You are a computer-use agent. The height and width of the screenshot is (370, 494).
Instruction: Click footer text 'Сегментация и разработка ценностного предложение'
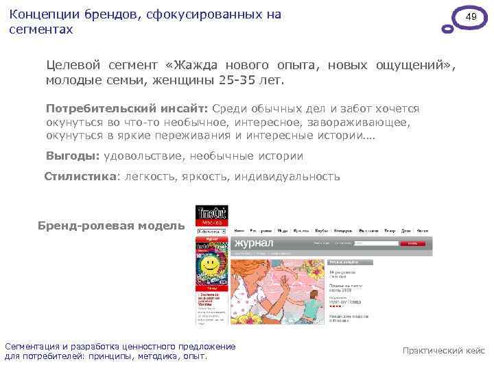coord(120,347)
